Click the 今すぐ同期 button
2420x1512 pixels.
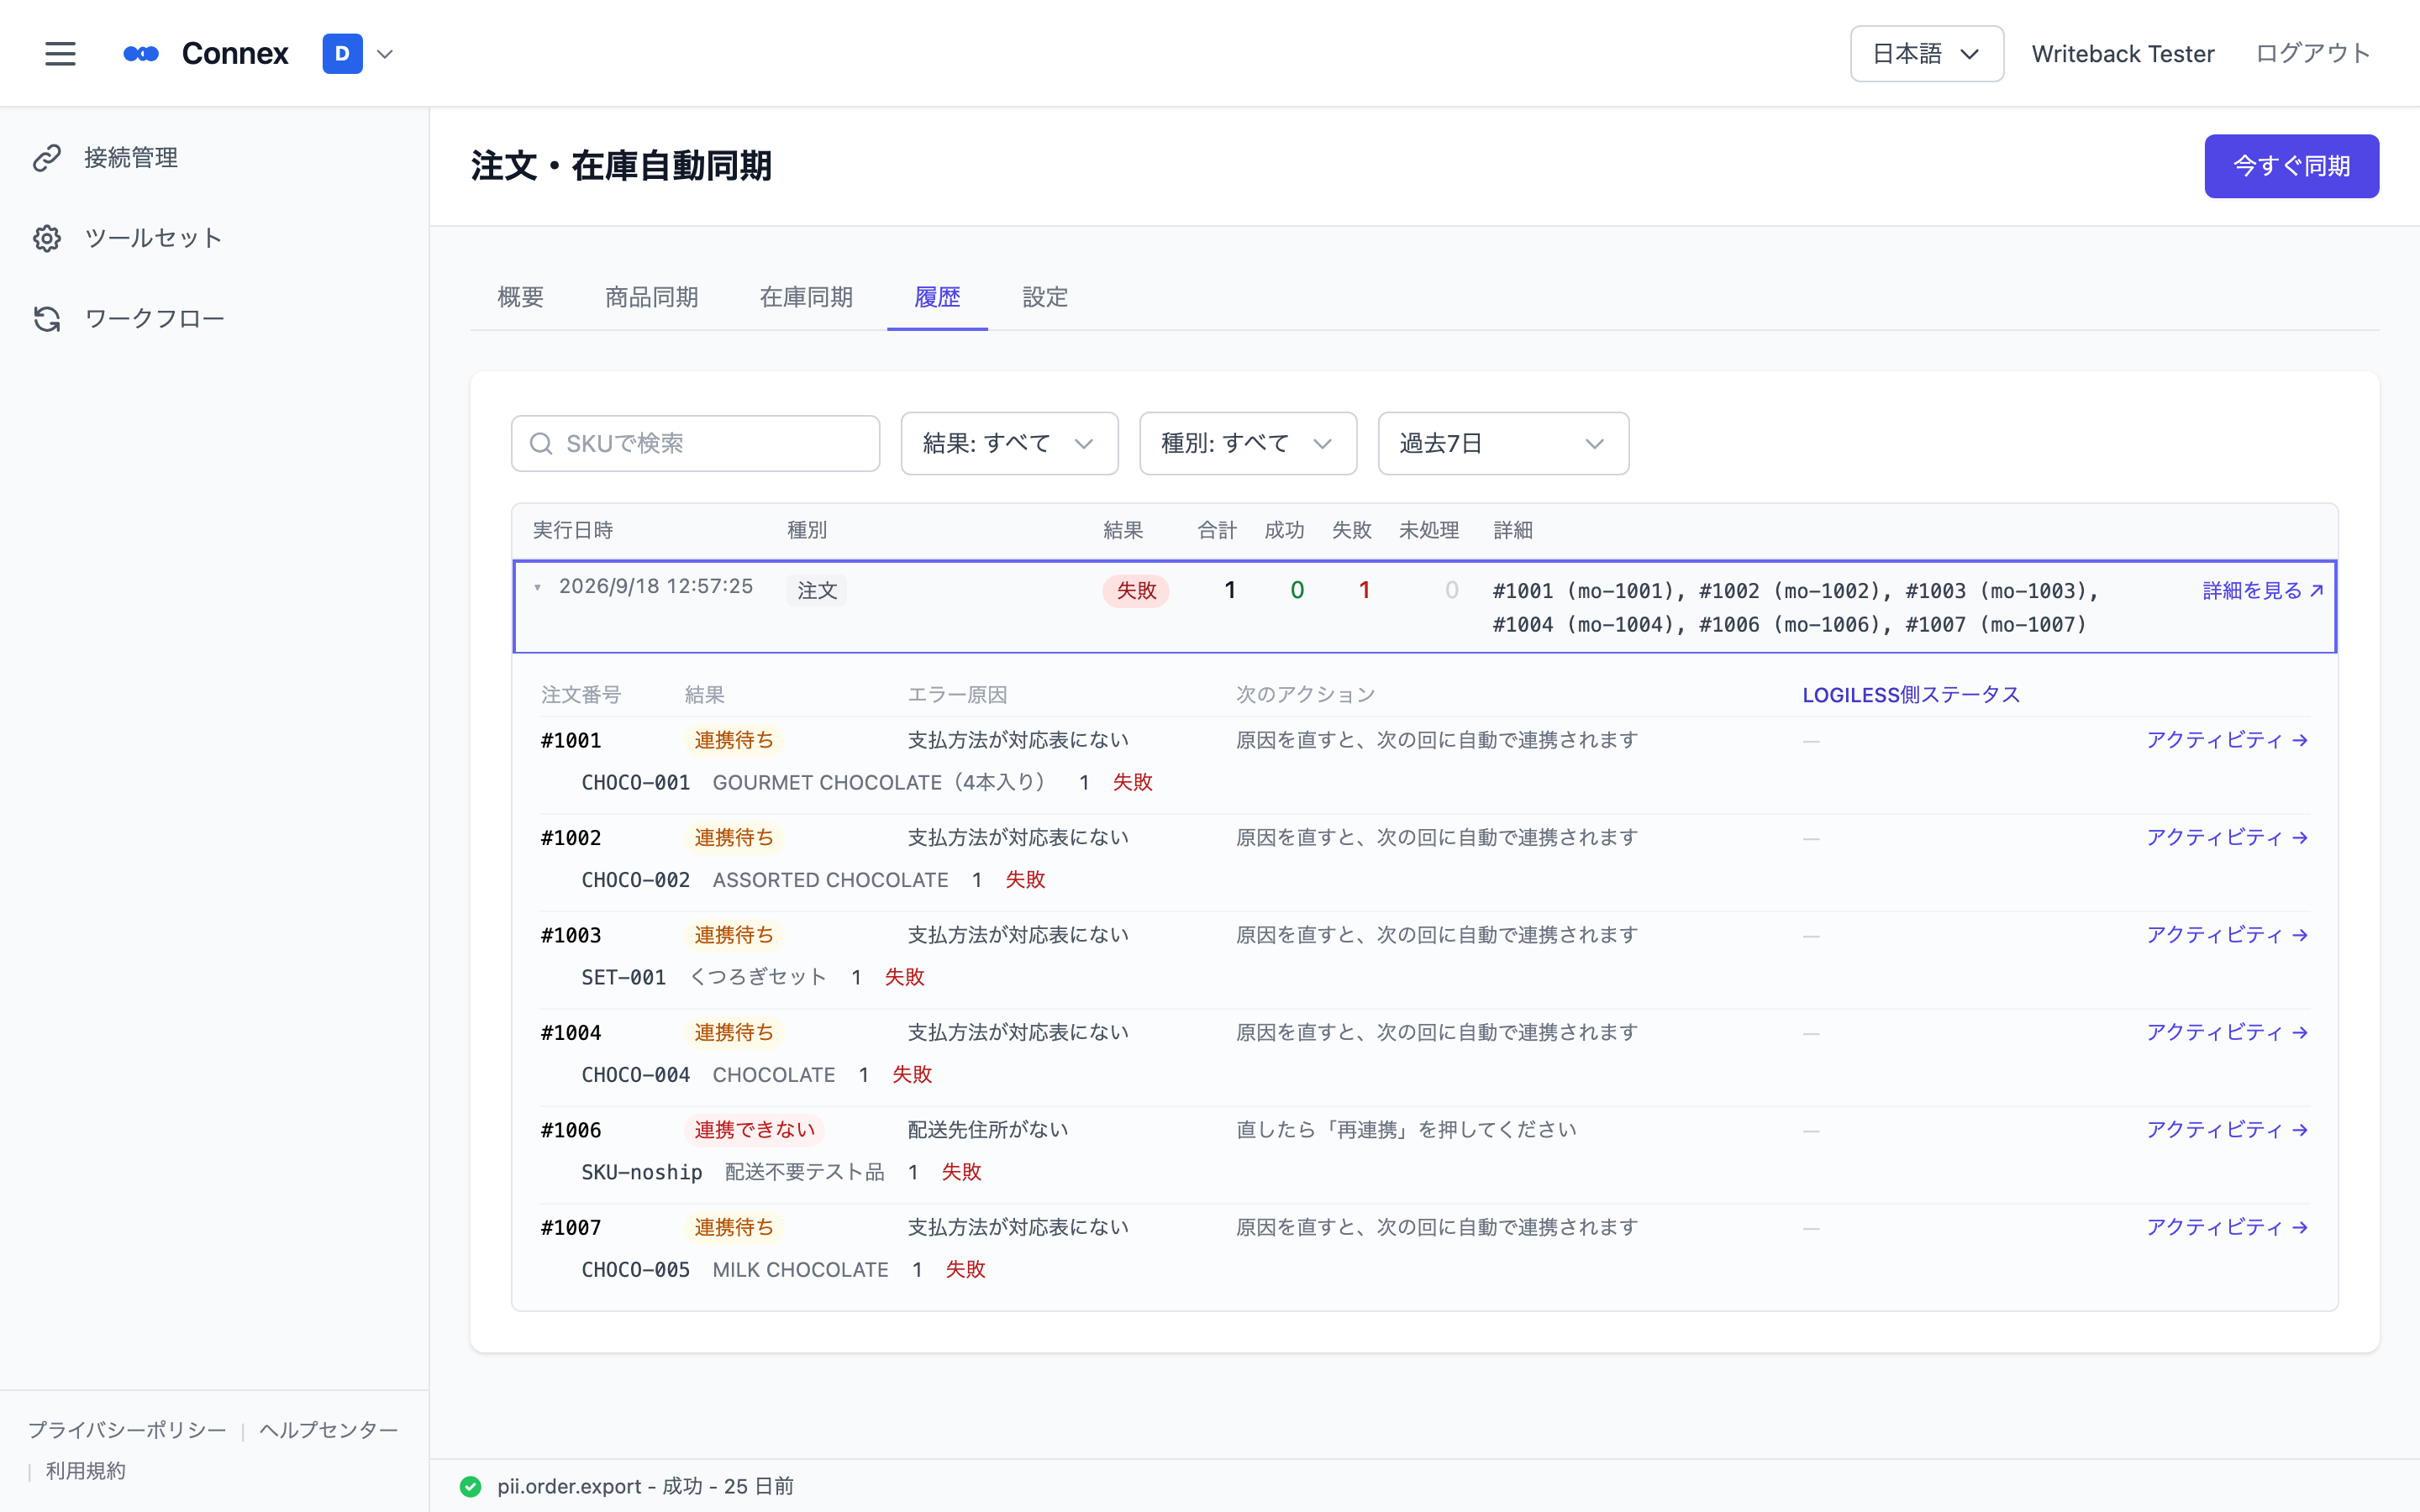pos(2291,166)
